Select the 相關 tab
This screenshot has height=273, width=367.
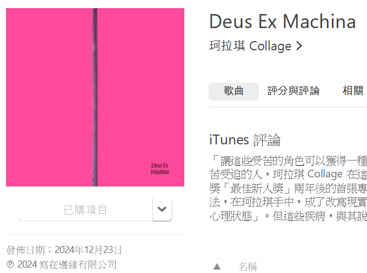(353, 91)
